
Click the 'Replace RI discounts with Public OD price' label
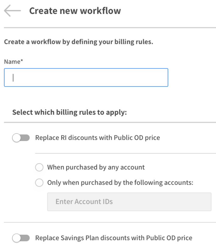[97, 138]
